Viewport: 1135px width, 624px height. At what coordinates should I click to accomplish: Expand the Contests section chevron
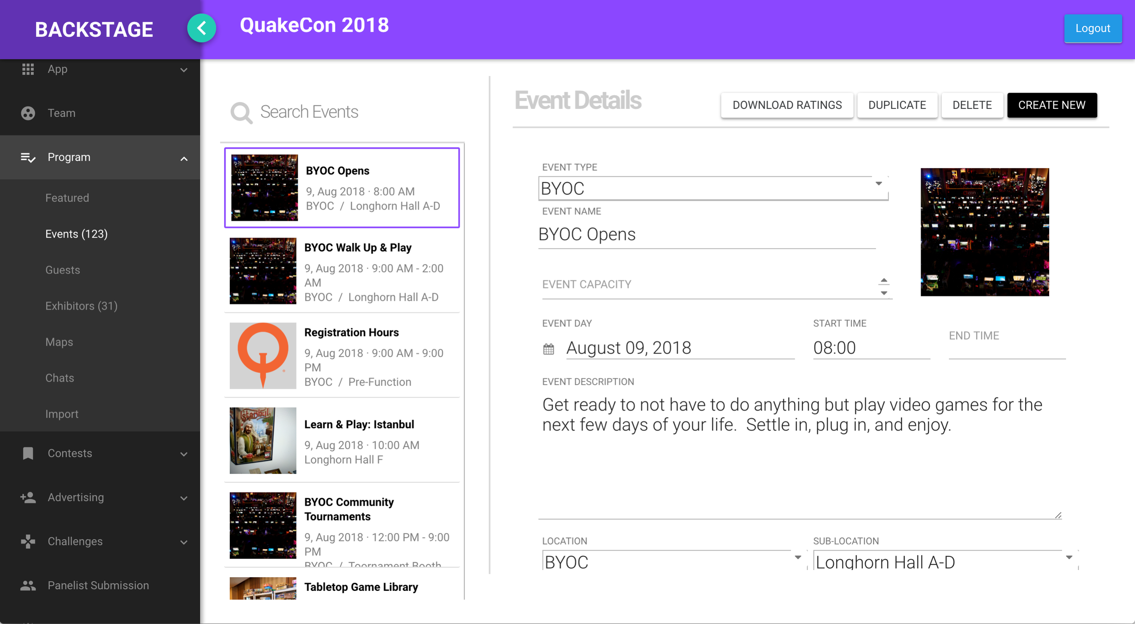click(x=184, y=454)
